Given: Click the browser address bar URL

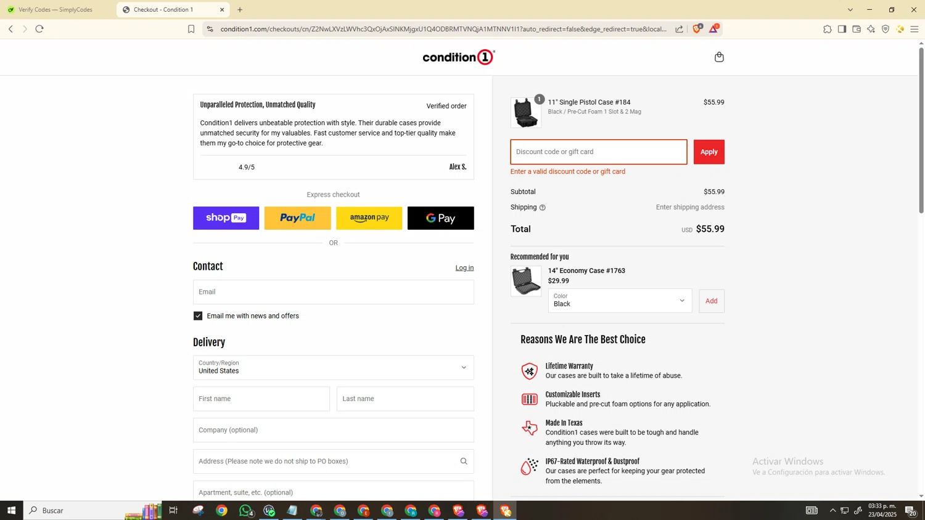Looking at the screenshot, I should pyautogui.click(x=443, y=29).
